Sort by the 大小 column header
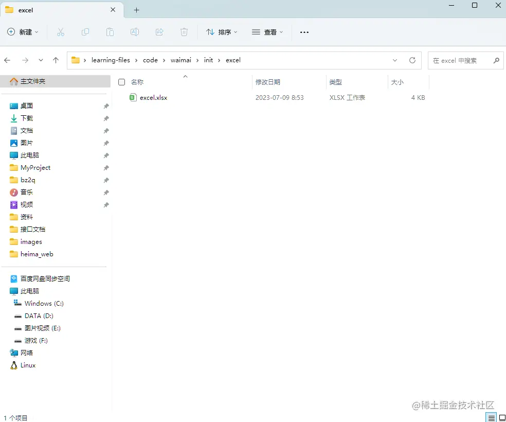This screenshot has width=506, height=422. point(397,82)
